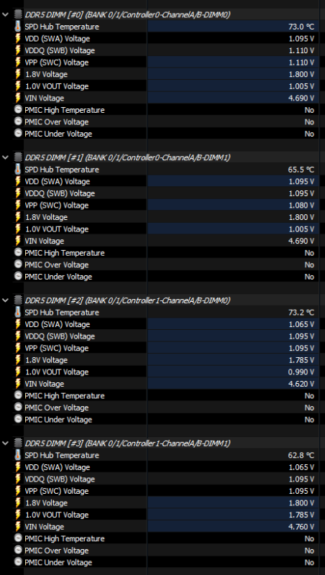
Task: Collapse the DDR5 DIMM [#2] sensor group
Action: click(5, 300)
